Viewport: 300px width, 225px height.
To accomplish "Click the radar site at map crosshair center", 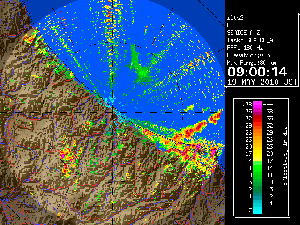I will pos(113,112).
